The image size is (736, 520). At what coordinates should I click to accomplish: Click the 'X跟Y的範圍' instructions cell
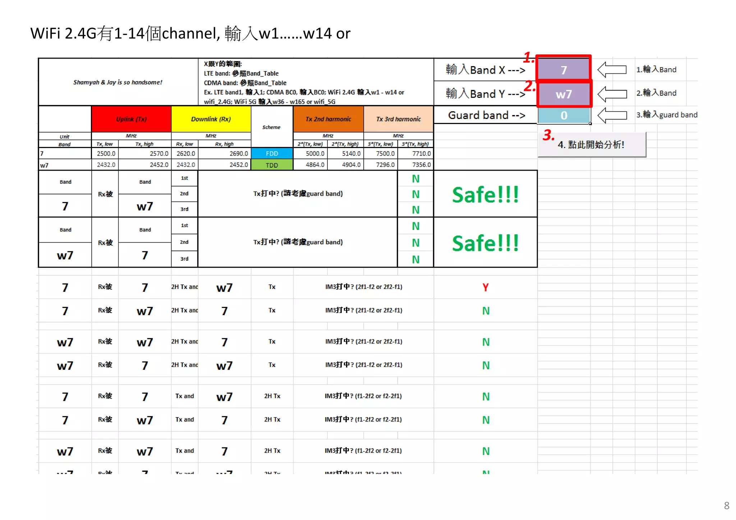point(316,82)
